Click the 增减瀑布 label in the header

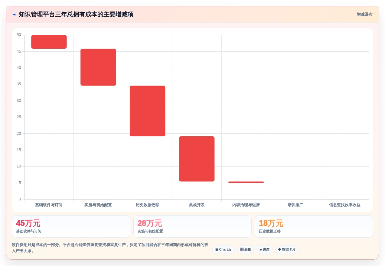coord(364,15)
